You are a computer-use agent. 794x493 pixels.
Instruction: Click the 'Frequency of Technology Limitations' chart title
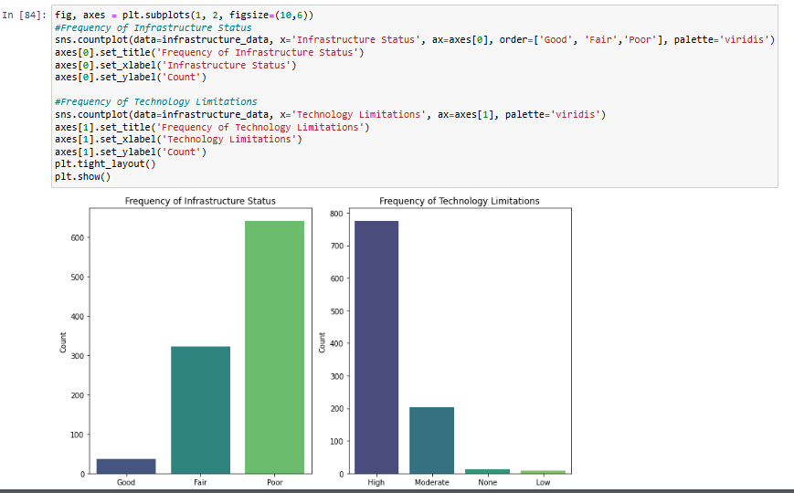(x=459, y=201)
